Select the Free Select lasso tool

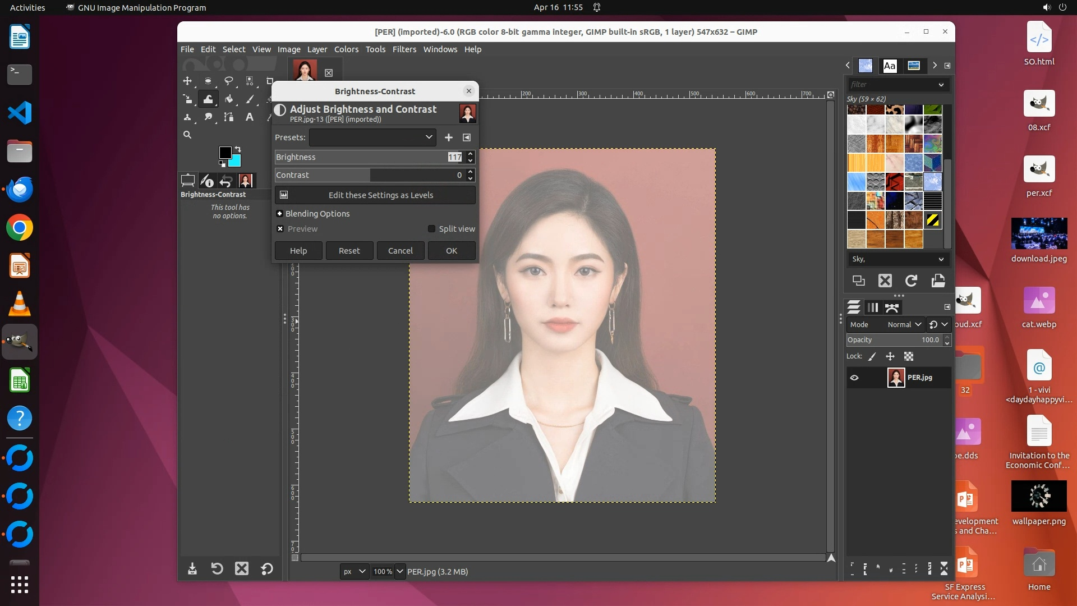(229, 81)
